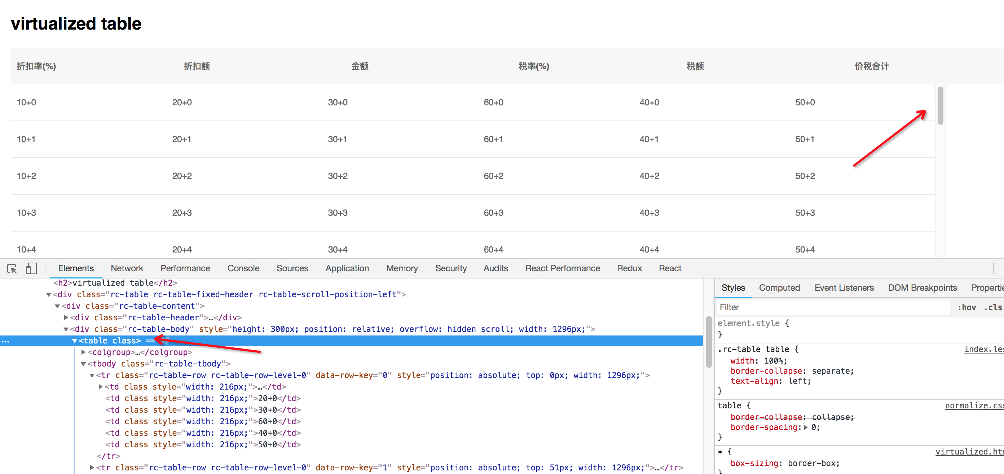Switch to the Network tab

pyautogui.click(x=127, y=269)
